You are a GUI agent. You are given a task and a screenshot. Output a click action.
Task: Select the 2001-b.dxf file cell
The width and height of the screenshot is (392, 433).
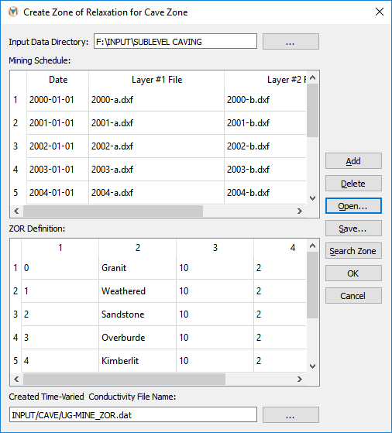point(265,123)
